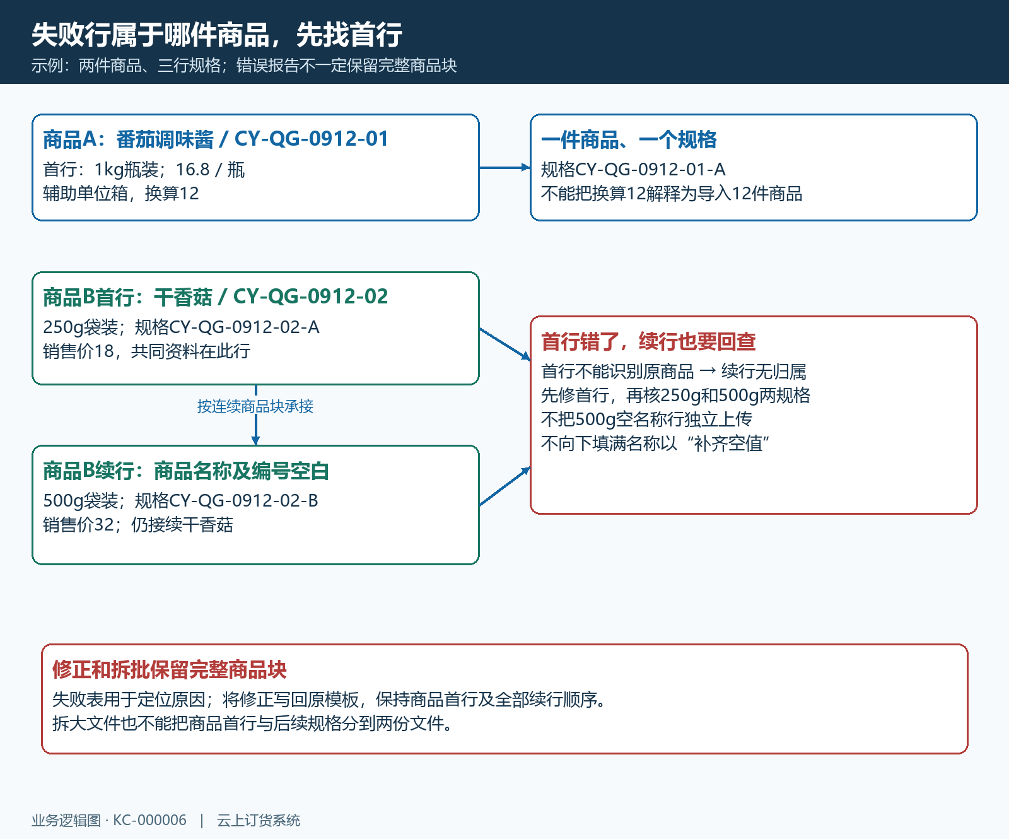Click the footer text "云上订货系统"
Screen dimensions: 1009x839
(x=259, y=820)
